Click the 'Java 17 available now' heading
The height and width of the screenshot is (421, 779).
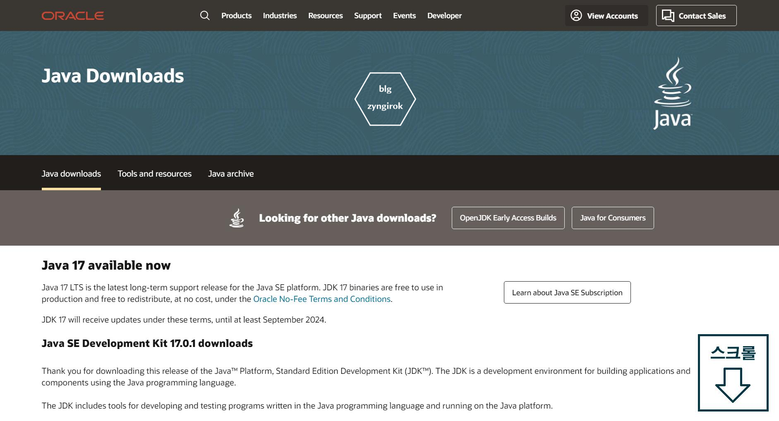pyautogui.click(x=106, y=265)
